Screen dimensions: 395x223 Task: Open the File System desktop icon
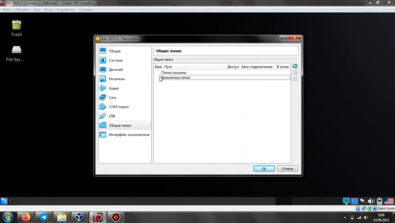(15, 53)
